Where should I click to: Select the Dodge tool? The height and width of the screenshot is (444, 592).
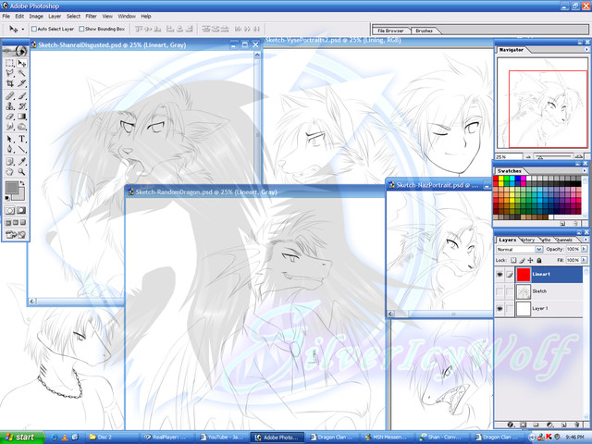[x=21, y=127]
